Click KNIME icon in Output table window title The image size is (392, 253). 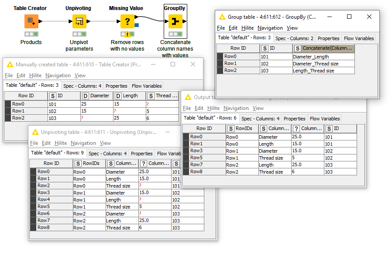pyautogui.click(x=188, y=97)
